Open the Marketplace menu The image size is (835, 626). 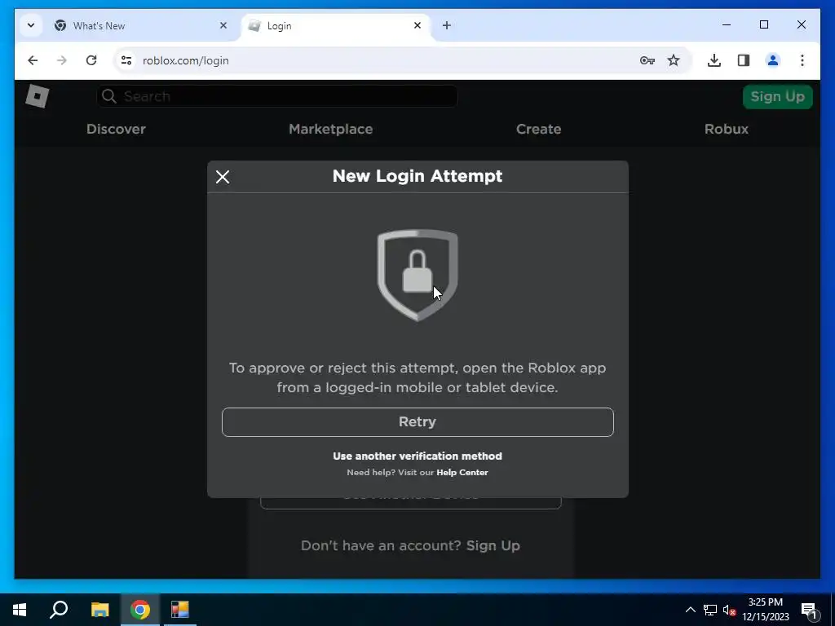point(331,129)
